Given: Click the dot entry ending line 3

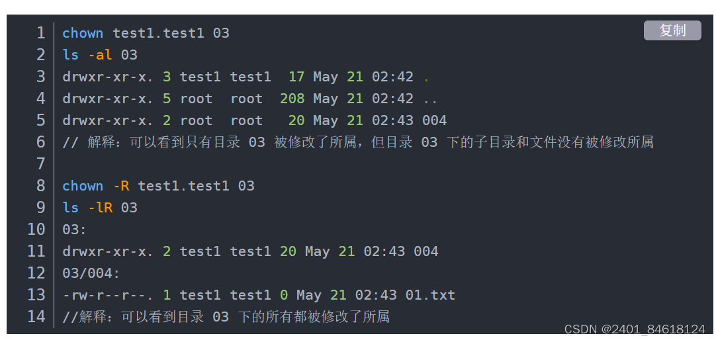Looking at the screenshot, I should click(x=427, y=77).
